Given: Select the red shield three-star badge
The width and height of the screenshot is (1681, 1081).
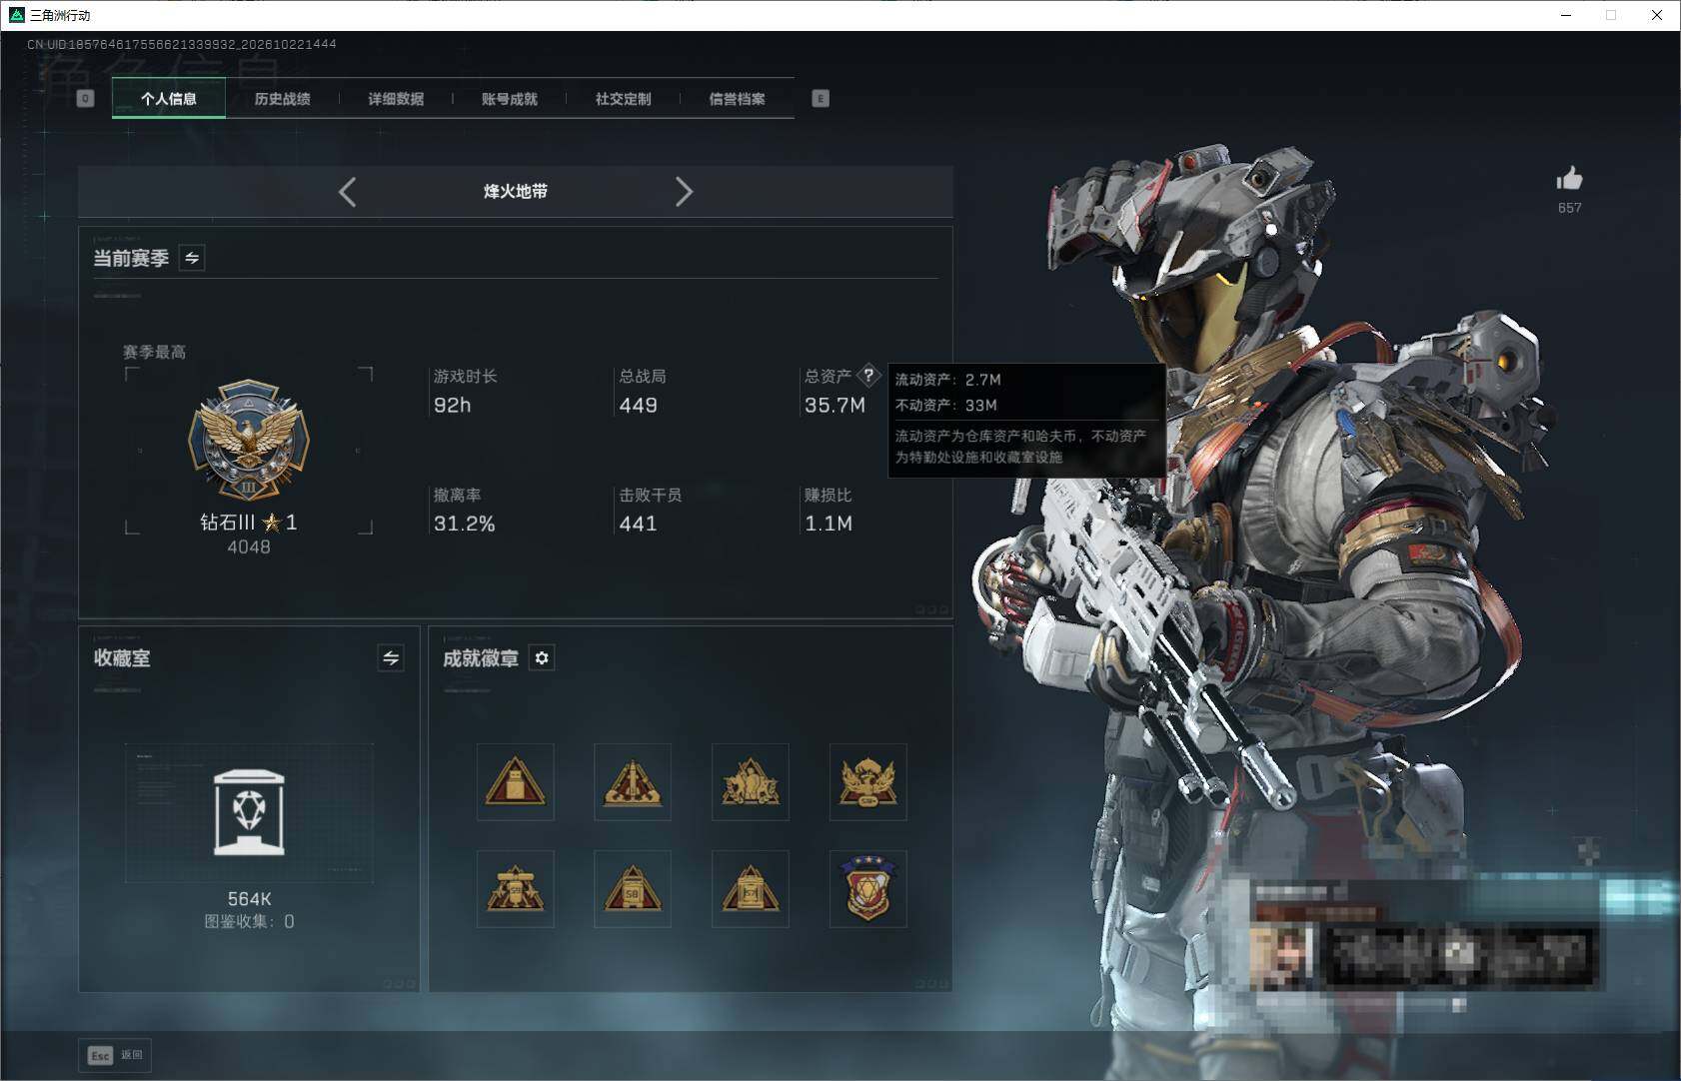Looking at the screenshot, I should tap(868, 889).
